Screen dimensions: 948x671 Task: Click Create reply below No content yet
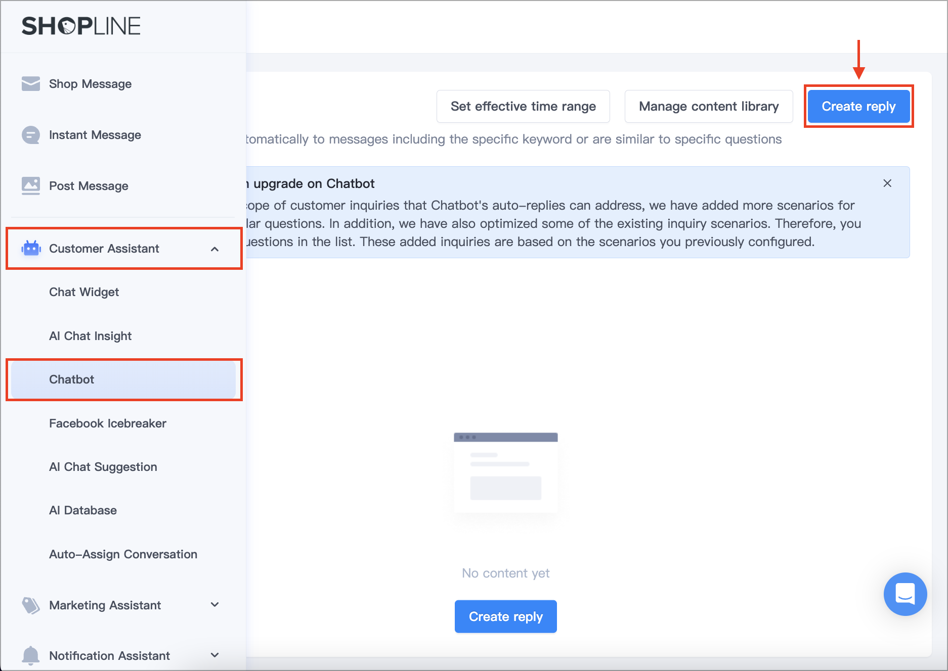506,616
